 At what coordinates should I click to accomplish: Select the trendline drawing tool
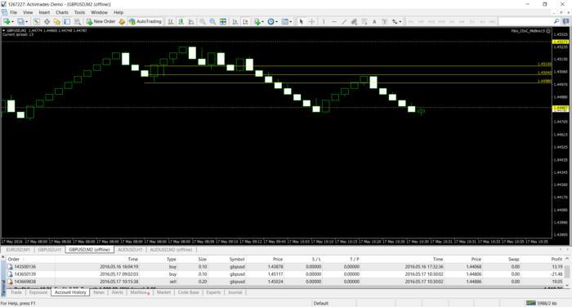click(x=343, y=22)
